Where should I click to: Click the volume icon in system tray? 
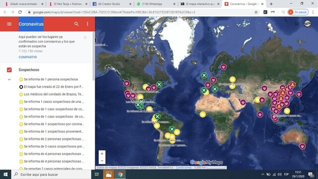(280, 175)
